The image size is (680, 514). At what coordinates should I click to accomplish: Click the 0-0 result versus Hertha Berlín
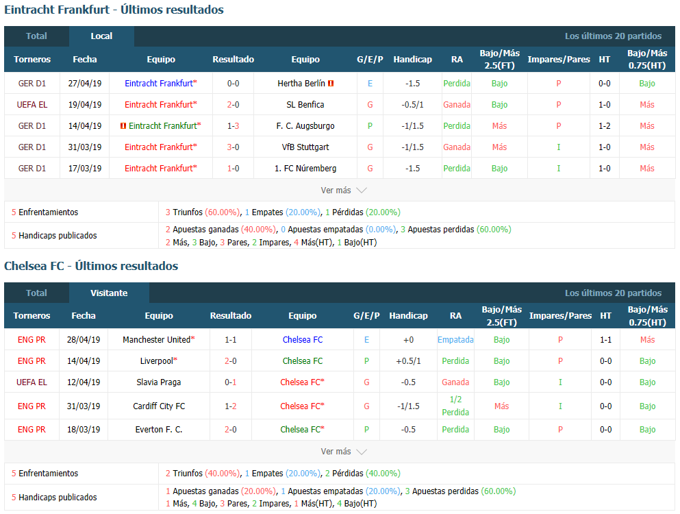(x=233, y=84)
